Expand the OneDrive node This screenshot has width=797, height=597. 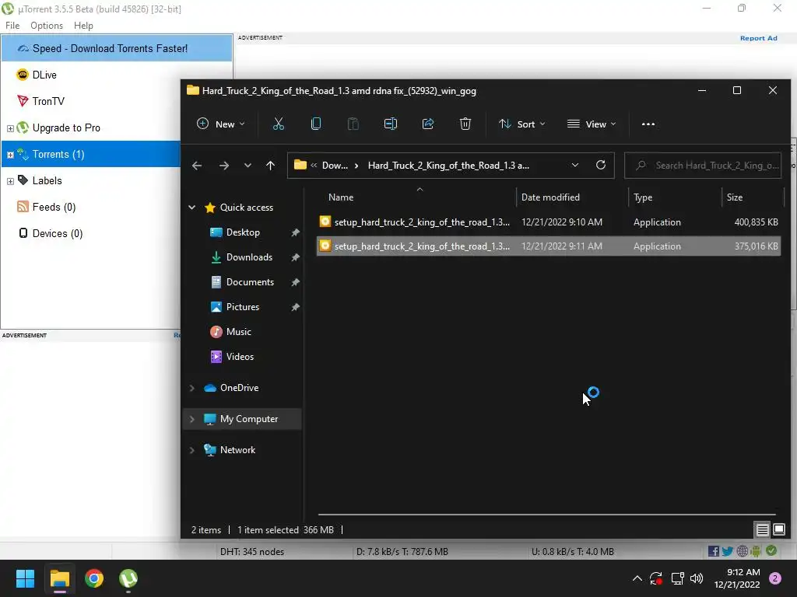tap(192, 388)
